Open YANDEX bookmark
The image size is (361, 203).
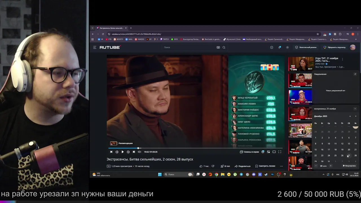click(140, 39)
